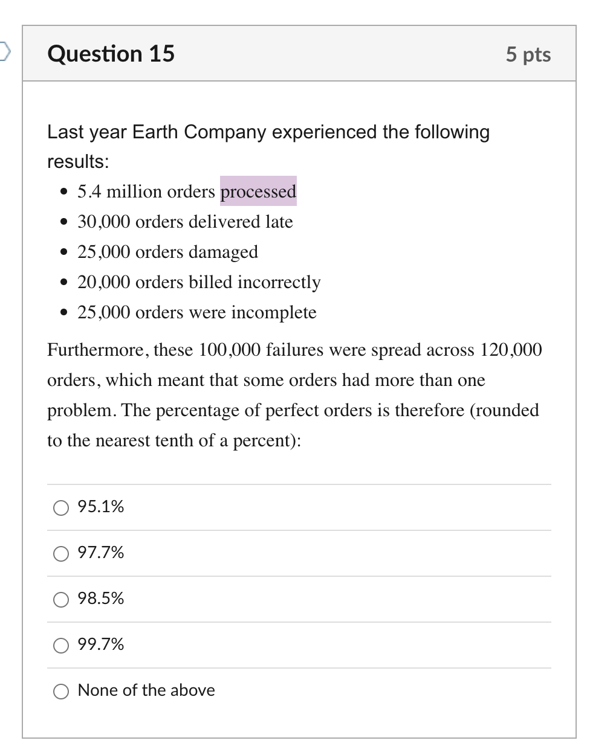Click the 5.4 million orders text

(x=146, y=191)
